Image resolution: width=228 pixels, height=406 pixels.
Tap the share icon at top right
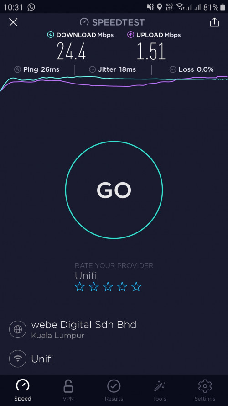(214, 22)
